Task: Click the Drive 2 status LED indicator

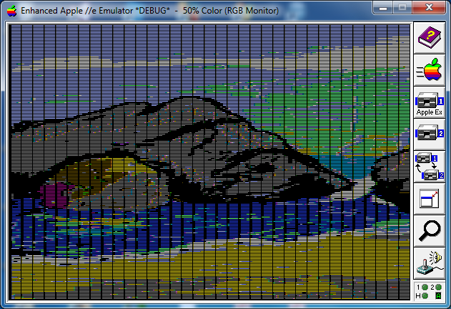Action: click(x=438, y=287)
